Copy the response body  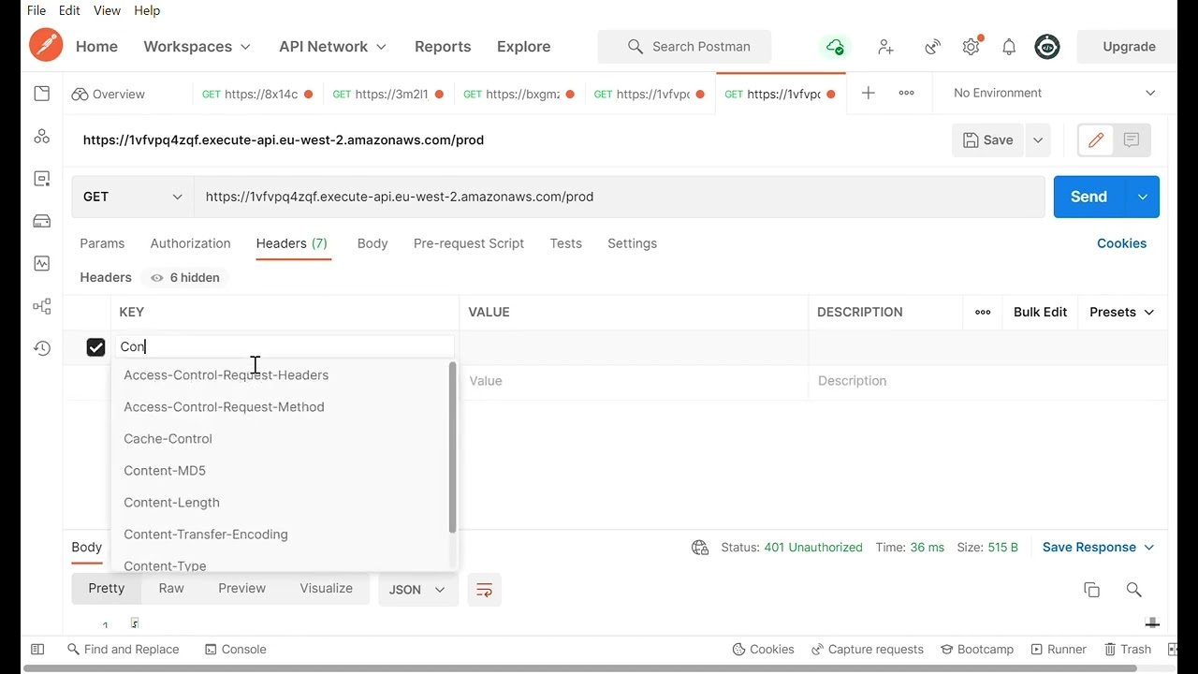tap(1091, 590)
